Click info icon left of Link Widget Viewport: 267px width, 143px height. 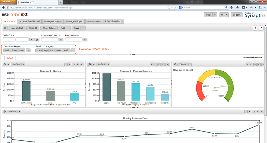click(5, 28)
